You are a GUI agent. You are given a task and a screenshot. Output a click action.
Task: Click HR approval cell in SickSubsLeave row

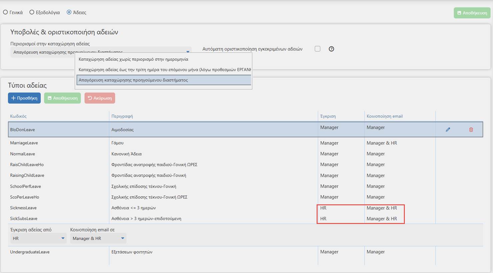[323, 219]
